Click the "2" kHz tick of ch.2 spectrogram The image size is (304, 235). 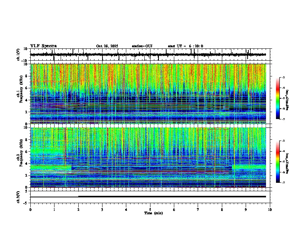[x=27, y=175]
